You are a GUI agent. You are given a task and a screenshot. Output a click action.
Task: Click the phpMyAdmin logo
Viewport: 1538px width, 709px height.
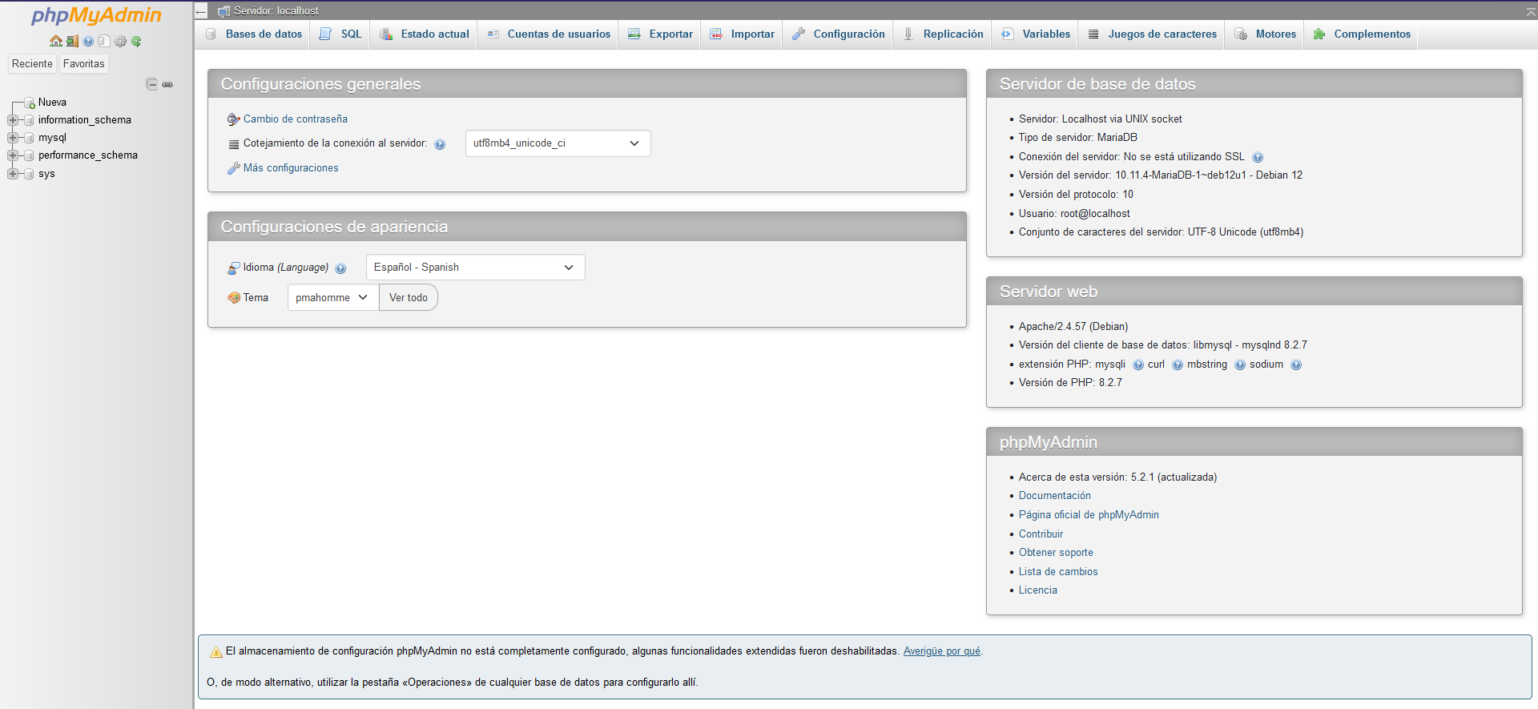[x=96, y=15]
